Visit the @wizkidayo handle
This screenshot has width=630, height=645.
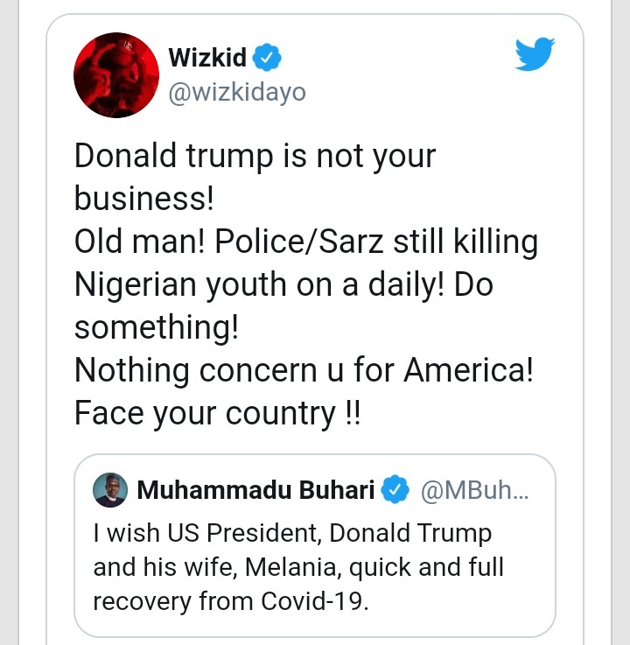236,91
